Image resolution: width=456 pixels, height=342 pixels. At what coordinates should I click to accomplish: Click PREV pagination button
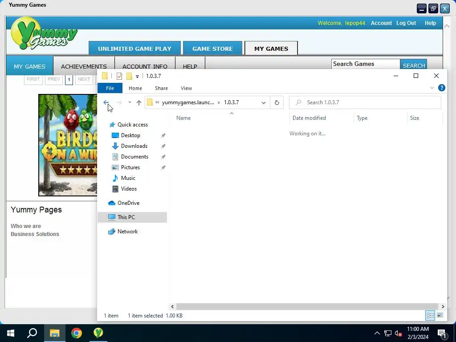54,79
